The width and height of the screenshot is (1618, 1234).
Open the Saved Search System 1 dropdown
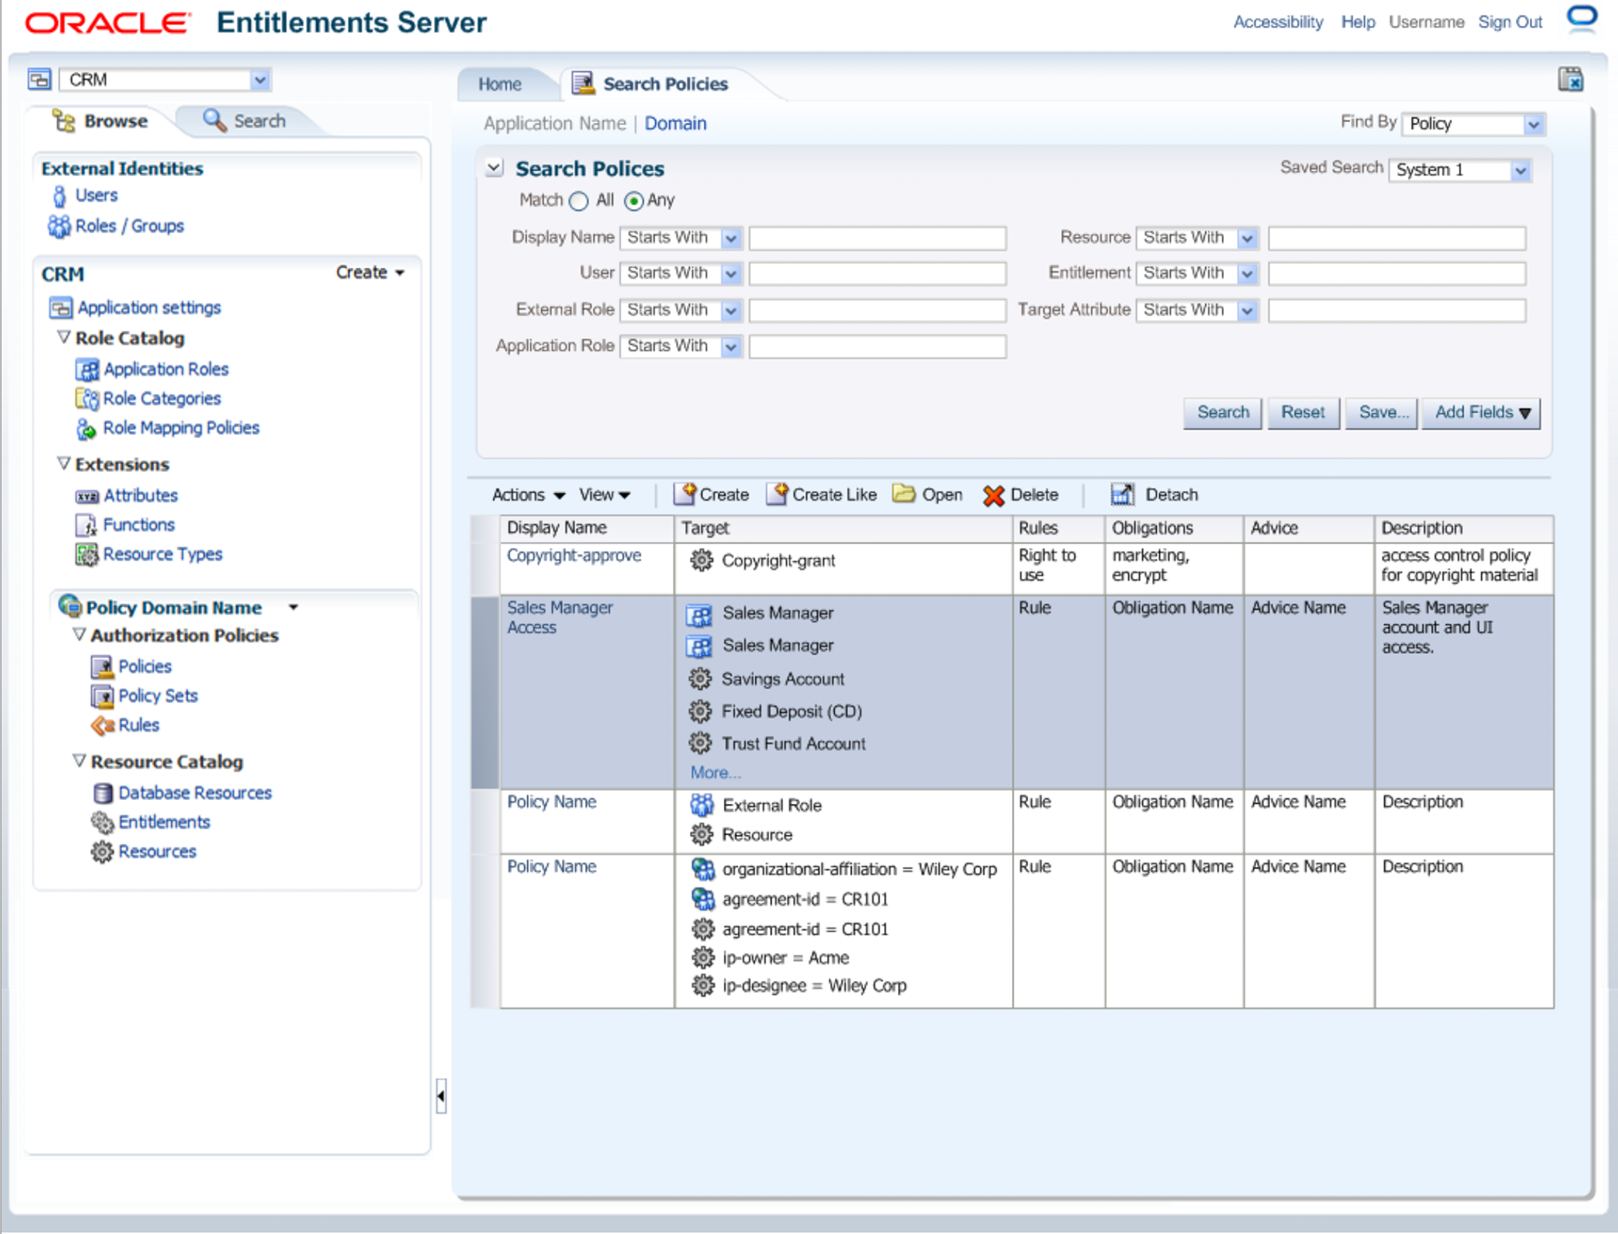click(x=1520, y=171)
